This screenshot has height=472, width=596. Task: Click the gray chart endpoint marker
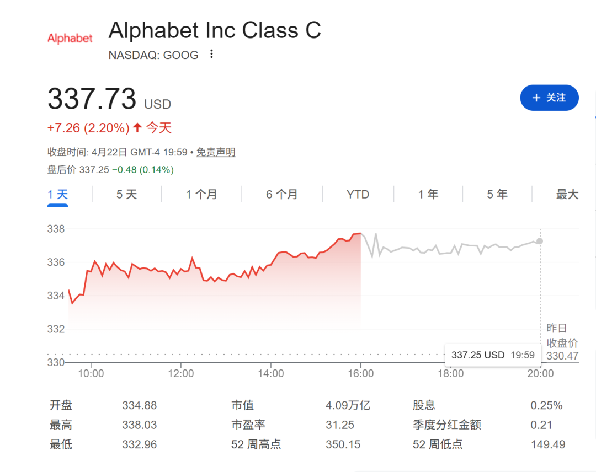[x=540, y=241]
